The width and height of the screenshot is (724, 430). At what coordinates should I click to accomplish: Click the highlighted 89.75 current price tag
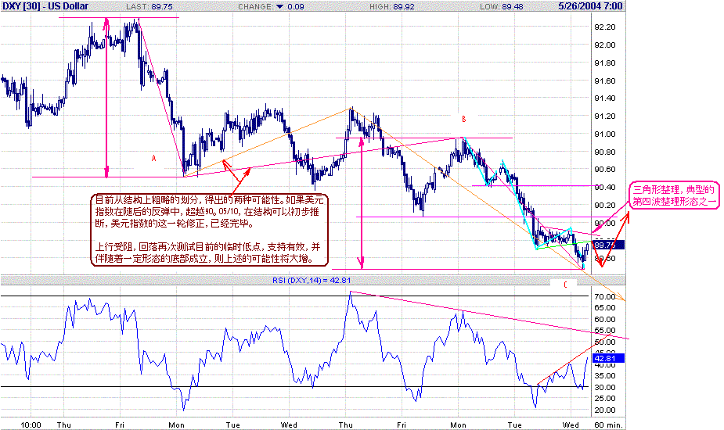pos(607,245)
